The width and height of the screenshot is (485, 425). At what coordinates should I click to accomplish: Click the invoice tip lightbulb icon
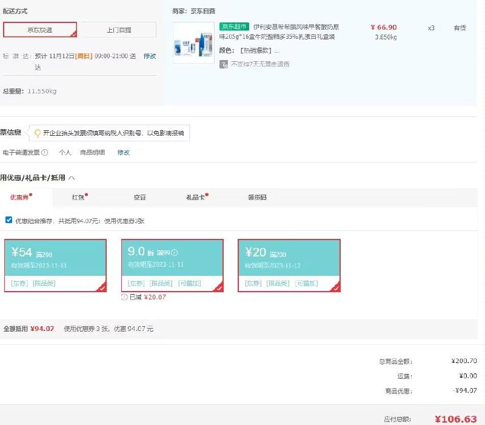coord(38,133)
